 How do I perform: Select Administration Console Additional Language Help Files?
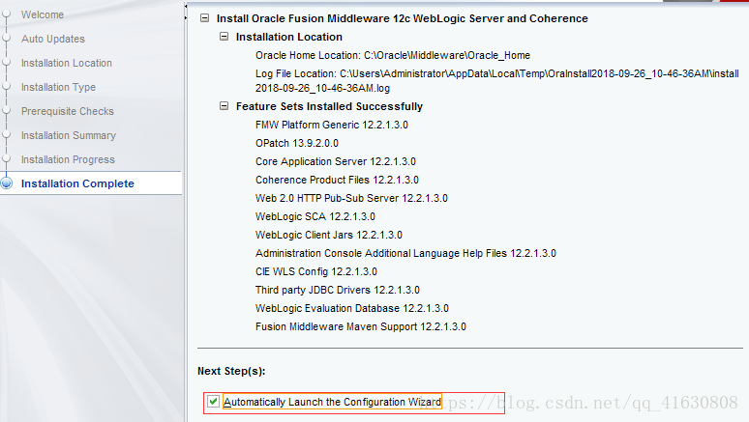(405, 253)
